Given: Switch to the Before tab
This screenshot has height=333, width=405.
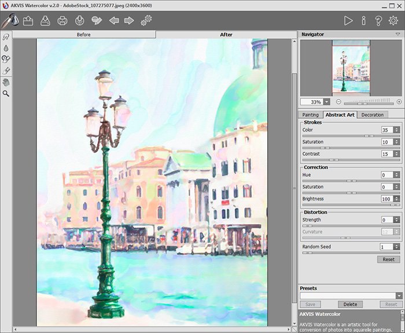Looking at the screenshot, I should [x=84, y=35].
